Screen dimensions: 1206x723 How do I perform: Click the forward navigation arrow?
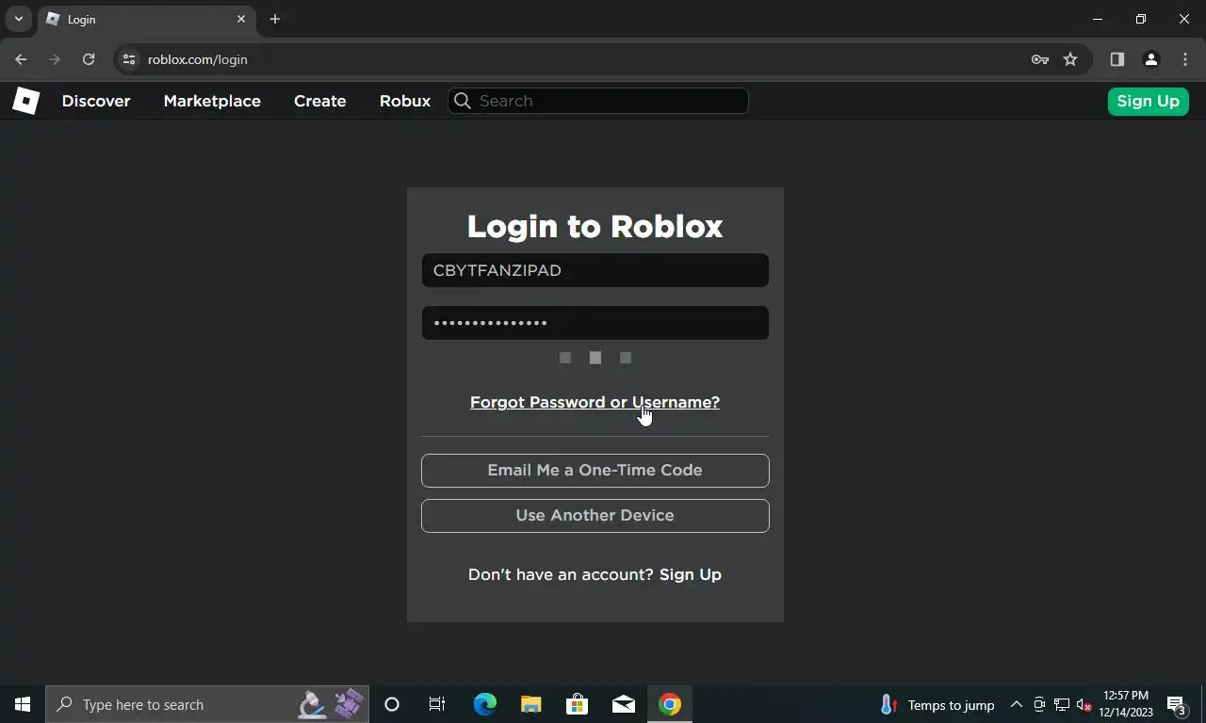55,59
